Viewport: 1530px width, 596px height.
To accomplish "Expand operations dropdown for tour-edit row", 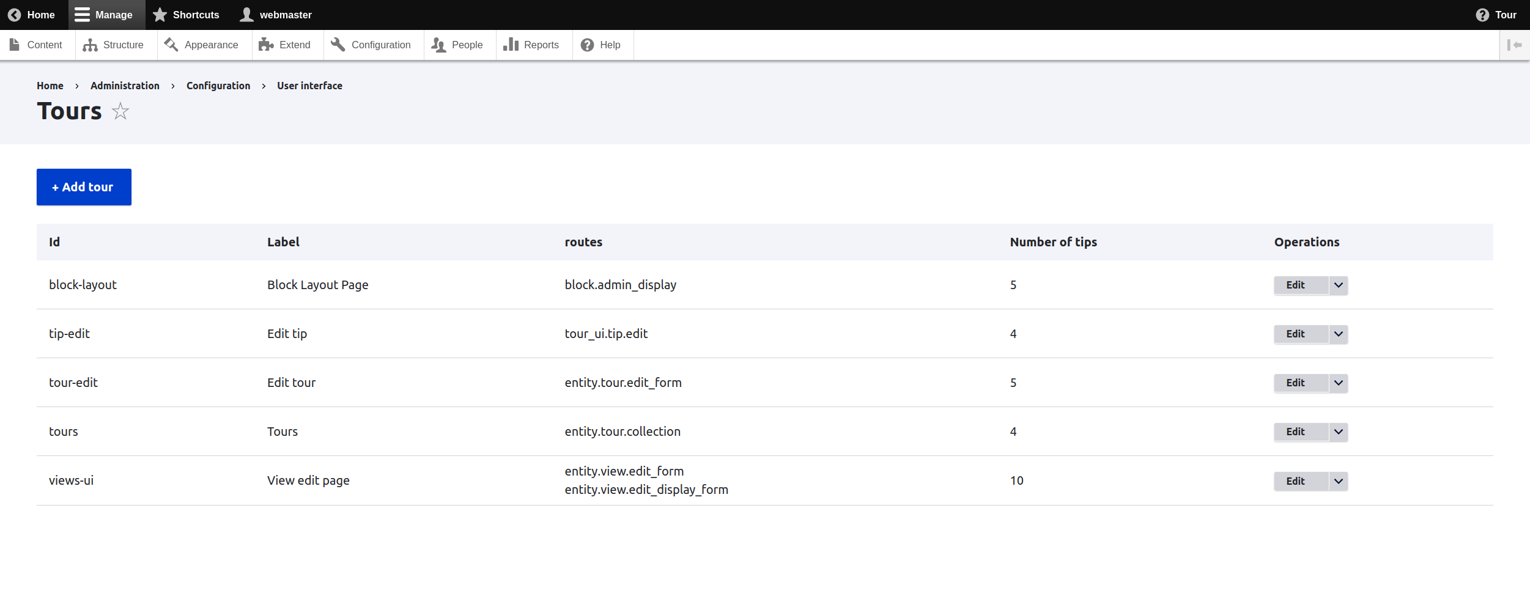I will (1338, 383).
